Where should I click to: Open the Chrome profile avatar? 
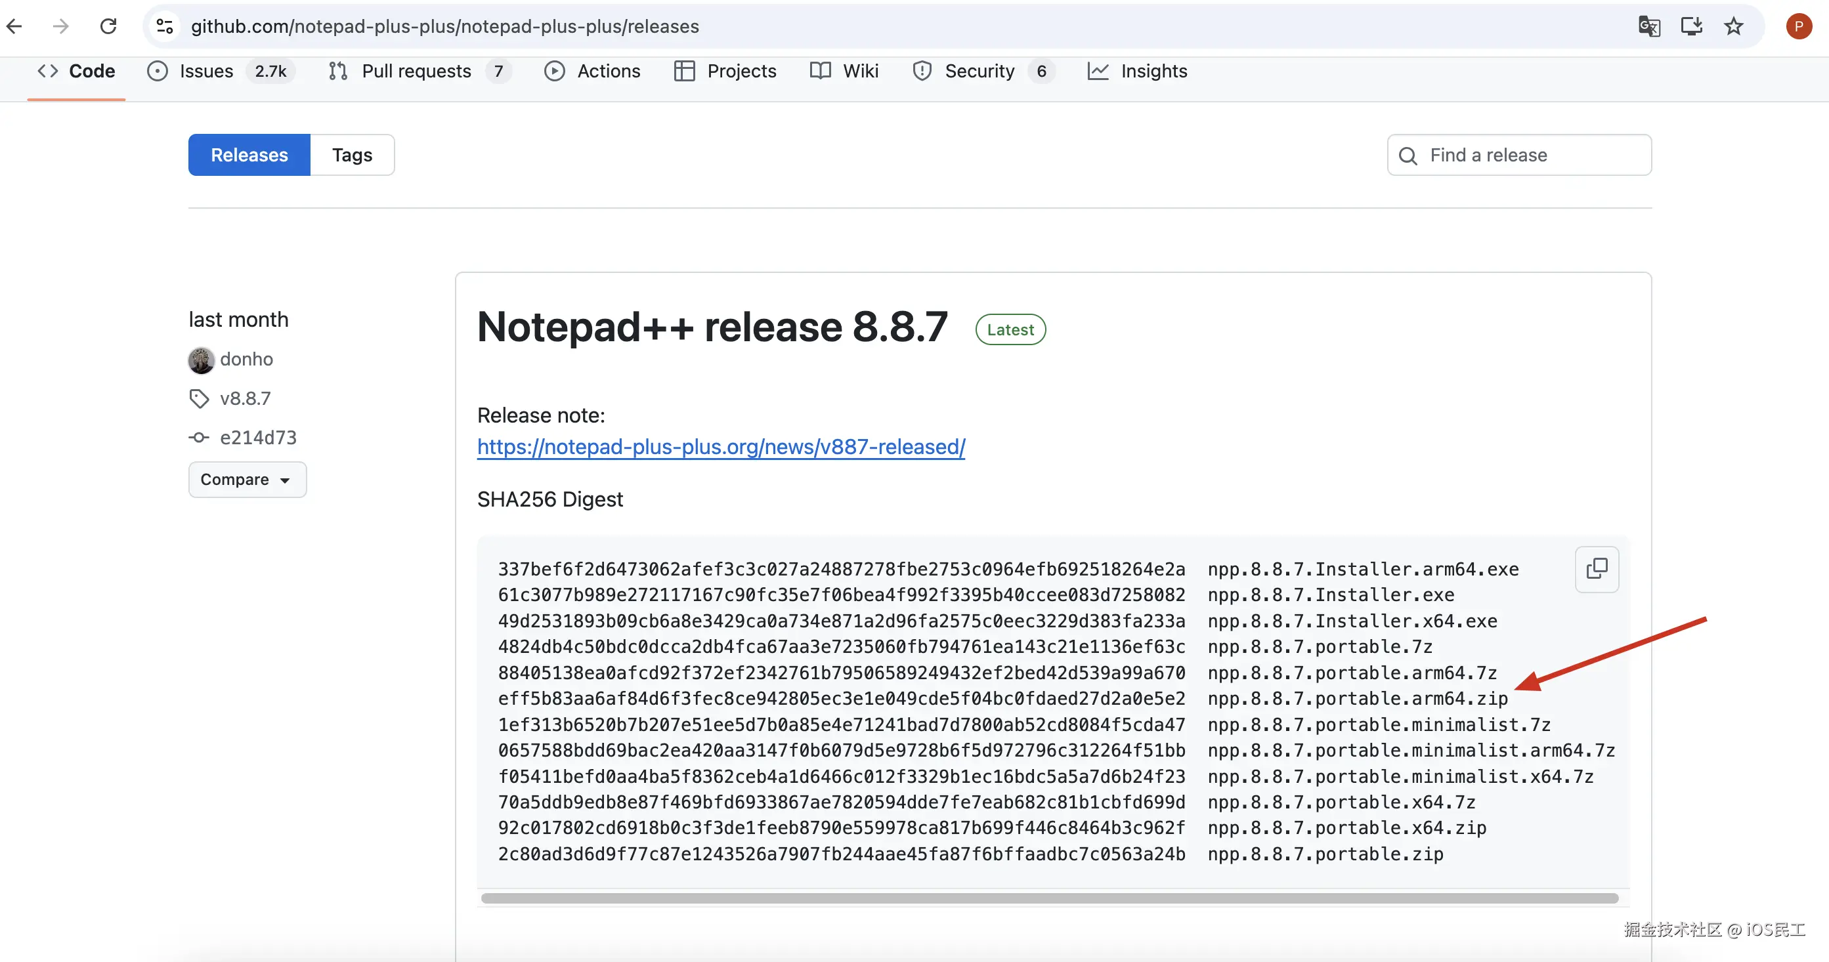(x=1798, y=26)
